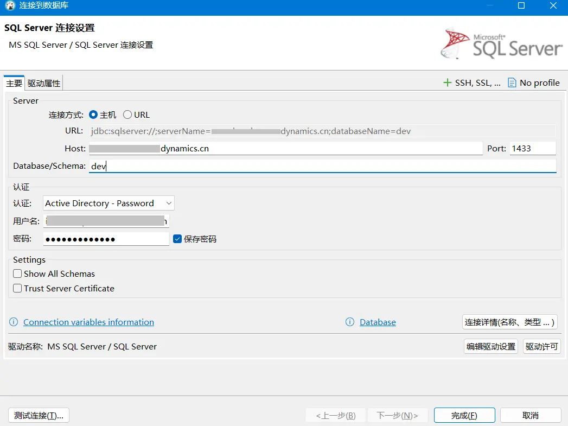Screen dimensions: 568x426
Task: Open SSH, SSL network settings
Action: [472, 83]
